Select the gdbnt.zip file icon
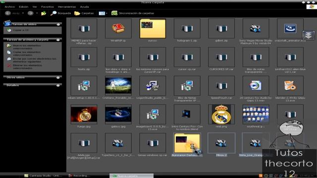317x178 pixels. tap(221, 29)
